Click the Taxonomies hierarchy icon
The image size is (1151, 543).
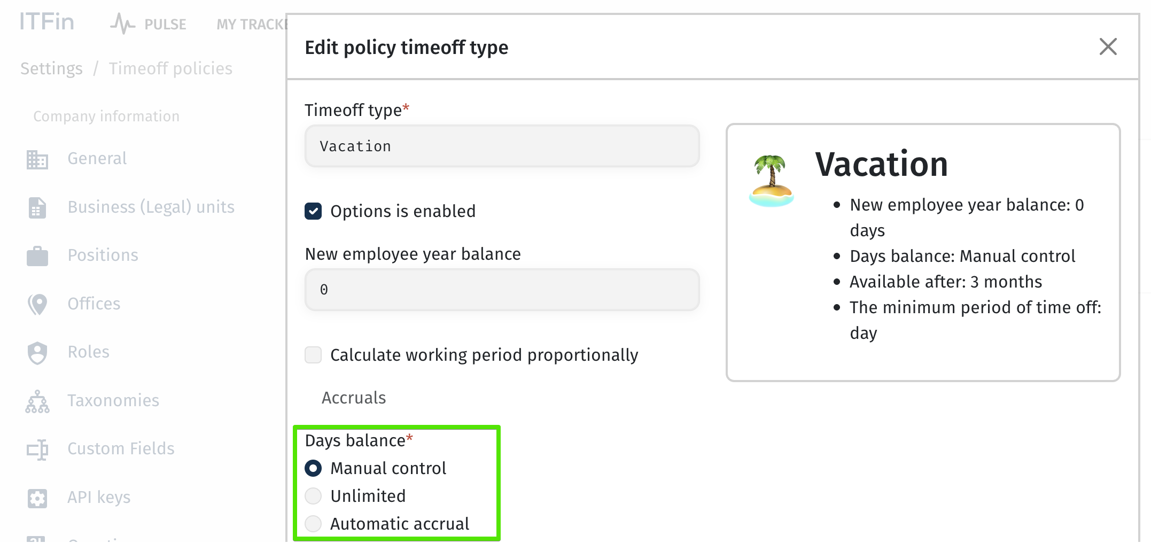(x=37, y=401)
